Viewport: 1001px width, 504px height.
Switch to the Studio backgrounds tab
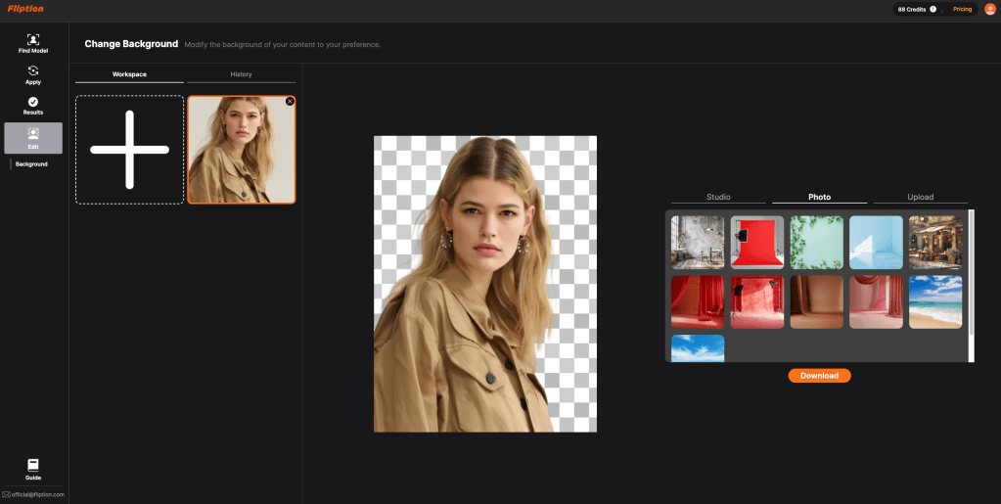pos(718,197)
